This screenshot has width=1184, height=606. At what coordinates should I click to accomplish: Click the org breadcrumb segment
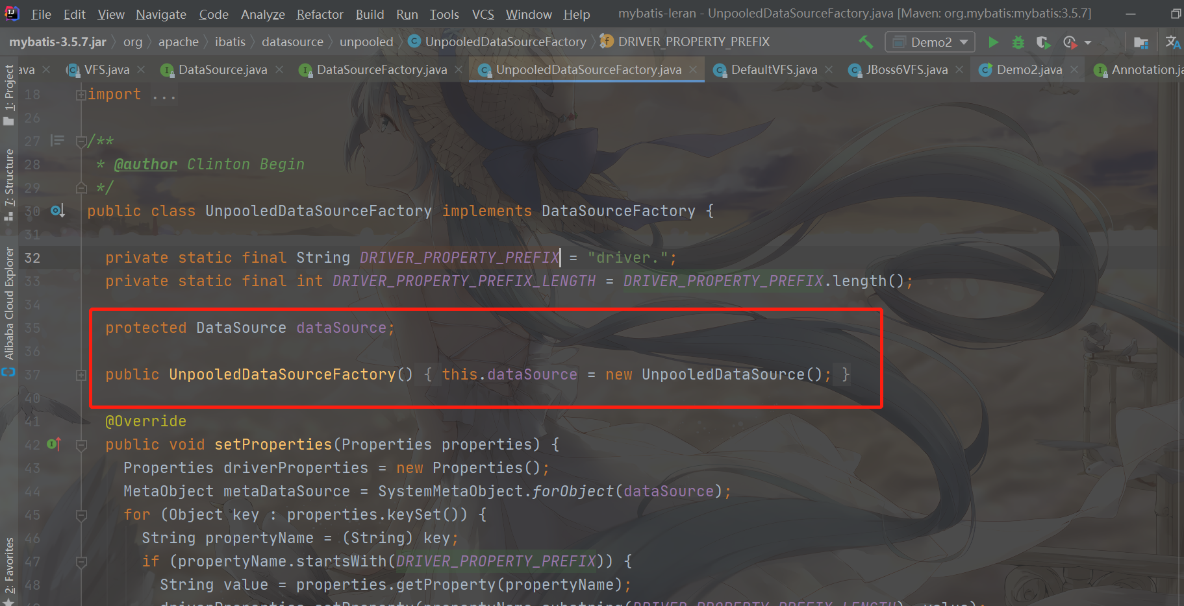[x=132, y=42]
